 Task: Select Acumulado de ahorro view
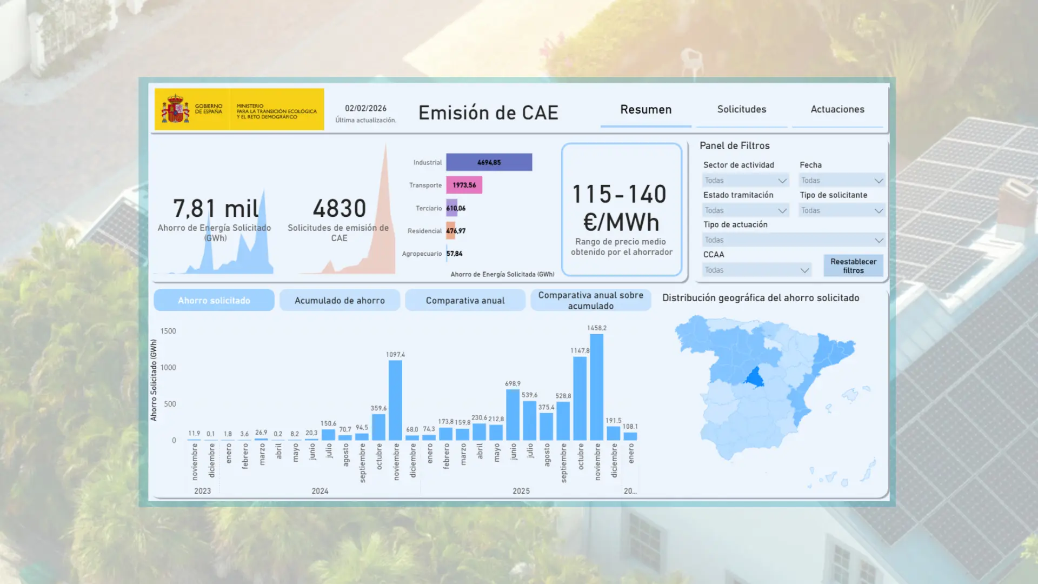pos(340,301)
